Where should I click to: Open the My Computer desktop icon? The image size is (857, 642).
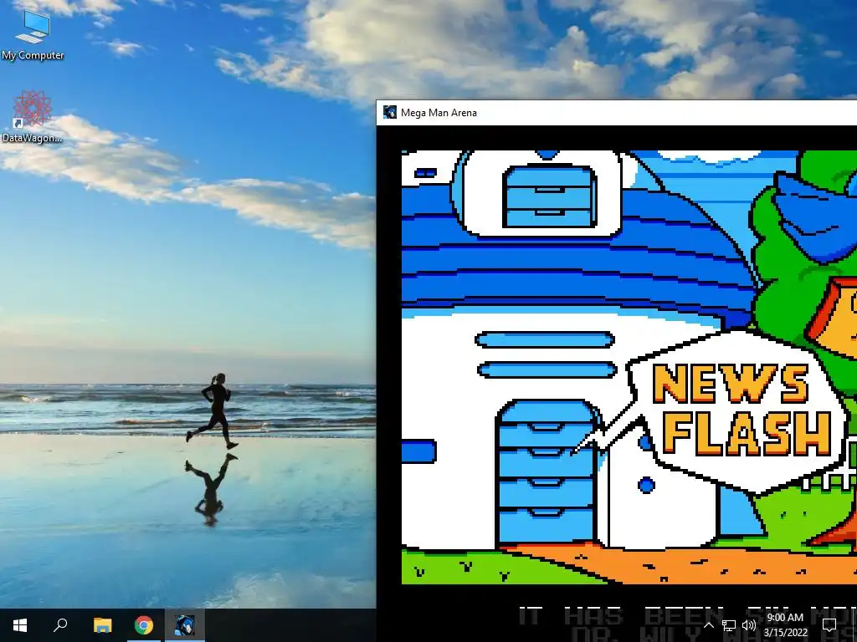click(33, 33)
